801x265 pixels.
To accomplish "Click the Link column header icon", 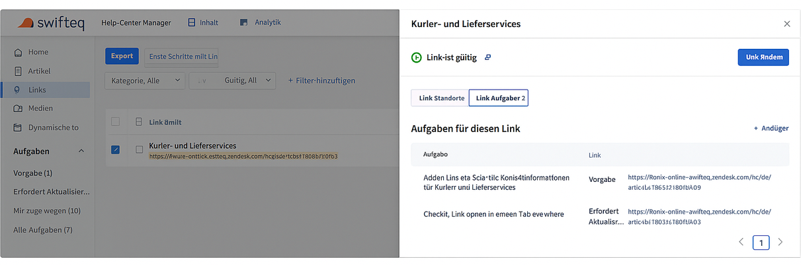I will coord(139,122).
